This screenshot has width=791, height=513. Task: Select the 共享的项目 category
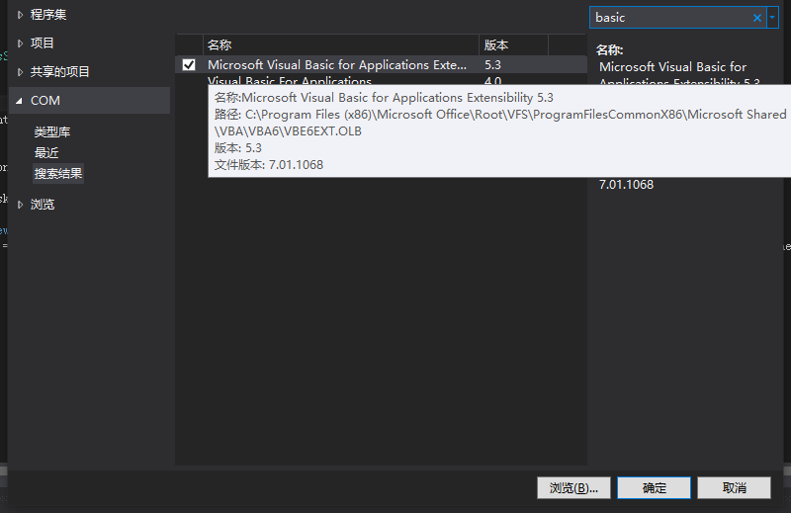[60, 71]
